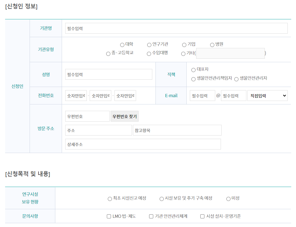This screenshot has height=227, width=296.
Task: Click the 기타 text input box
Action: pyautogui.click(x=231, y=53)
